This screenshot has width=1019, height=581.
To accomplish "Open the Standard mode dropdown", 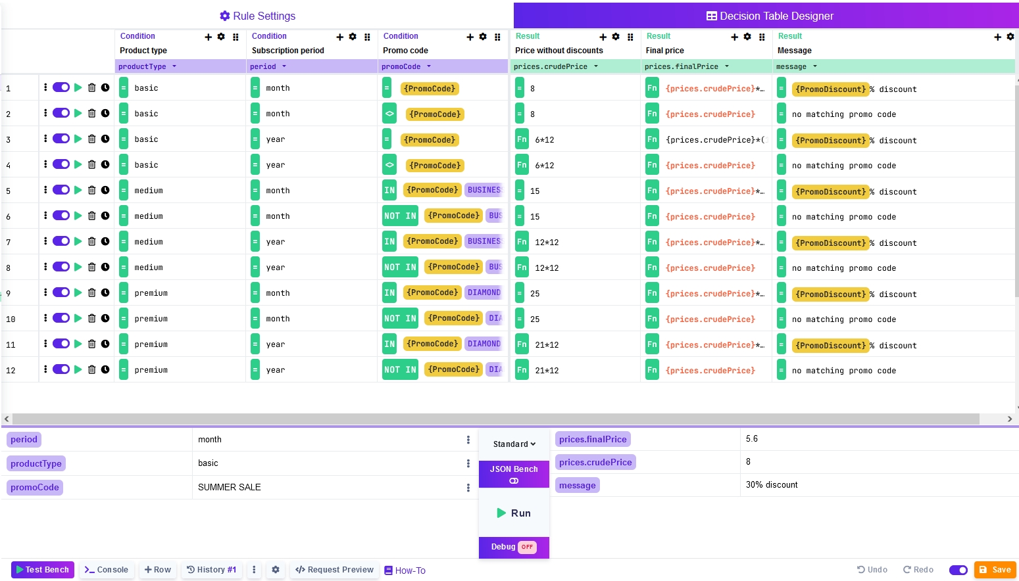I will [514, 444].
